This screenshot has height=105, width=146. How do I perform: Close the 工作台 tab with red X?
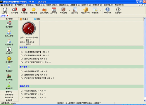coord(7,16)
